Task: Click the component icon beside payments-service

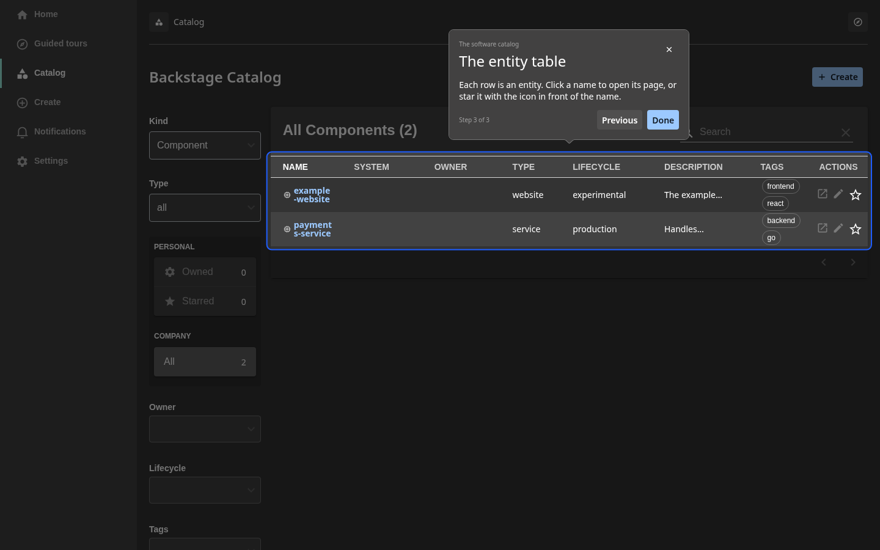Action: click(287, 229)
